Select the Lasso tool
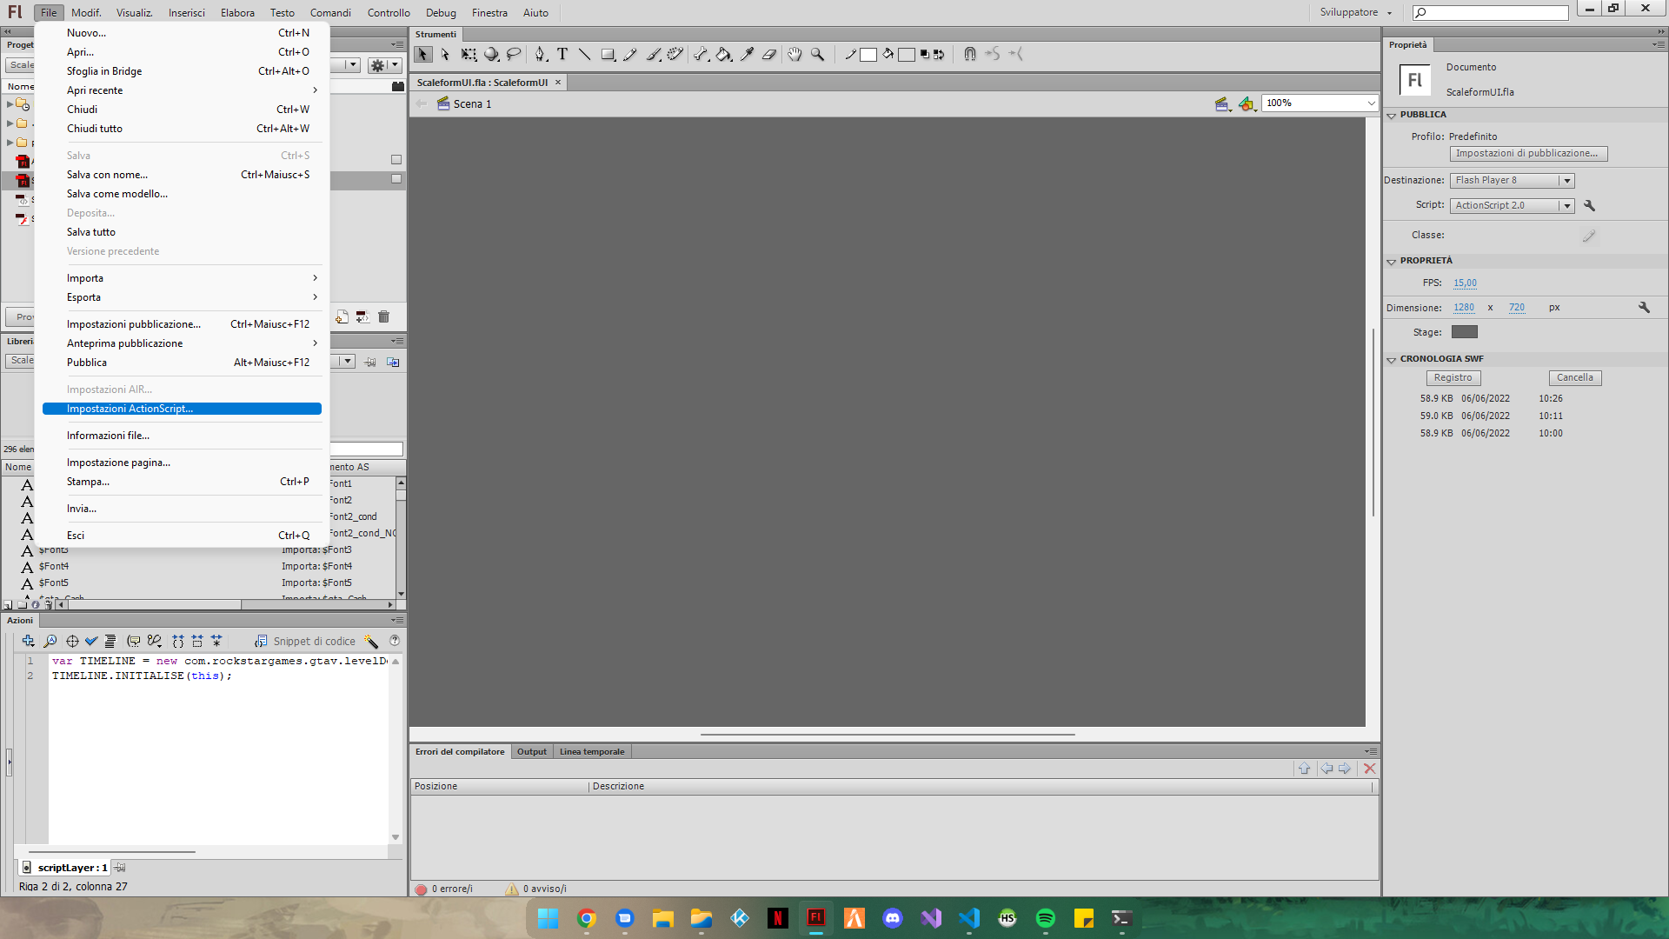Viewport: 1669px width, 939px height. click(x=514, y=55)
